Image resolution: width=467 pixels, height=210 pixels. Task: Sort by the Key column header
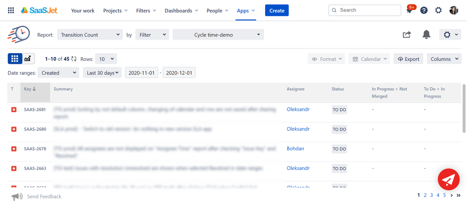(x=35, y=92)
